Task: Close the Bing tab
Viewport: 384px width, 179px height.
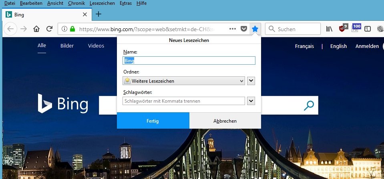Action: pyautogui.click(x=85, y=14)
